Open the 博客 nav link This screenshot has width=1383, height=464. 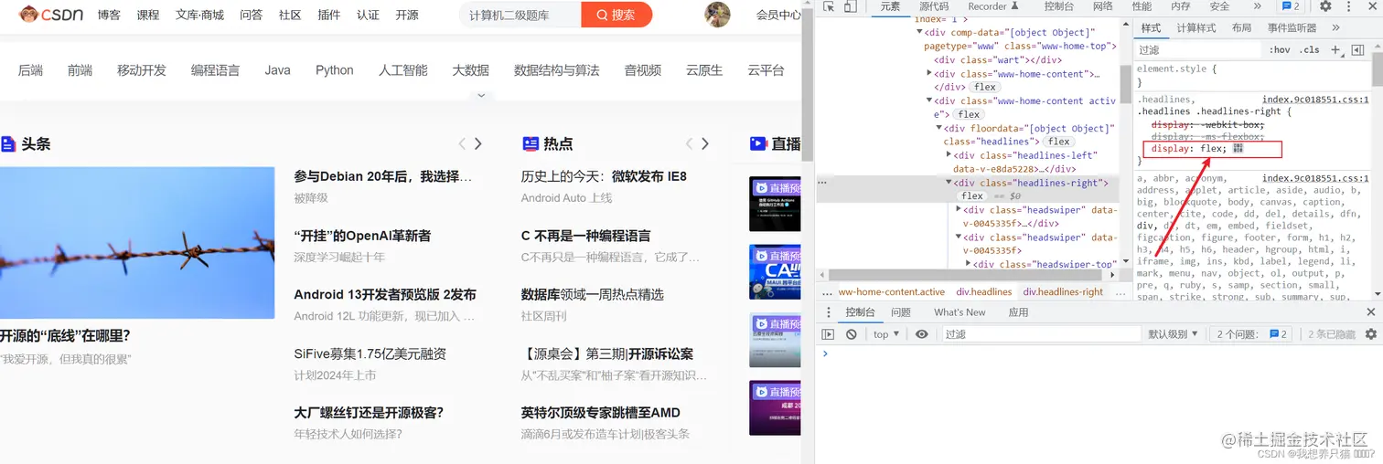click(109, 15)
